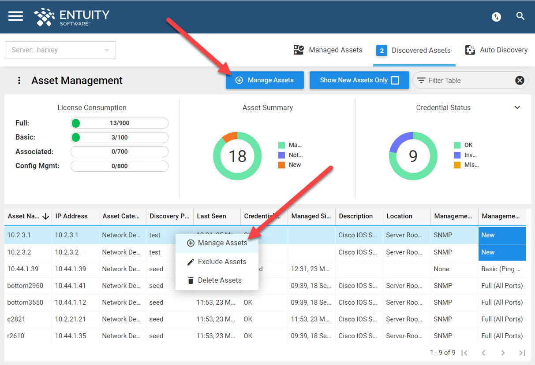Open the filter icon in Filter Table
535x365 pixels.
tap(422, 80)
